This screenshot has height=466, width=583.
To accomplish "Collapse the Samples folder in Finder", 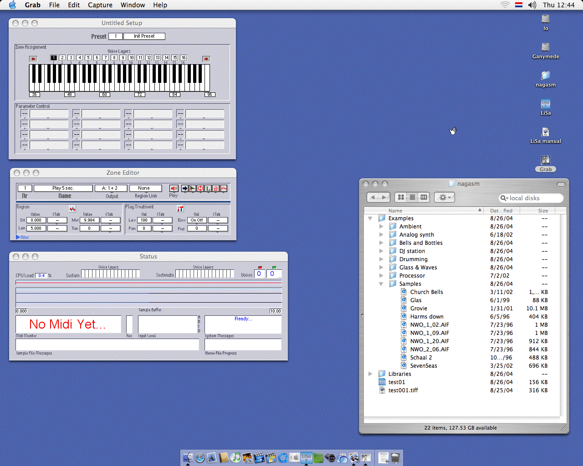I will pos(381,284).
